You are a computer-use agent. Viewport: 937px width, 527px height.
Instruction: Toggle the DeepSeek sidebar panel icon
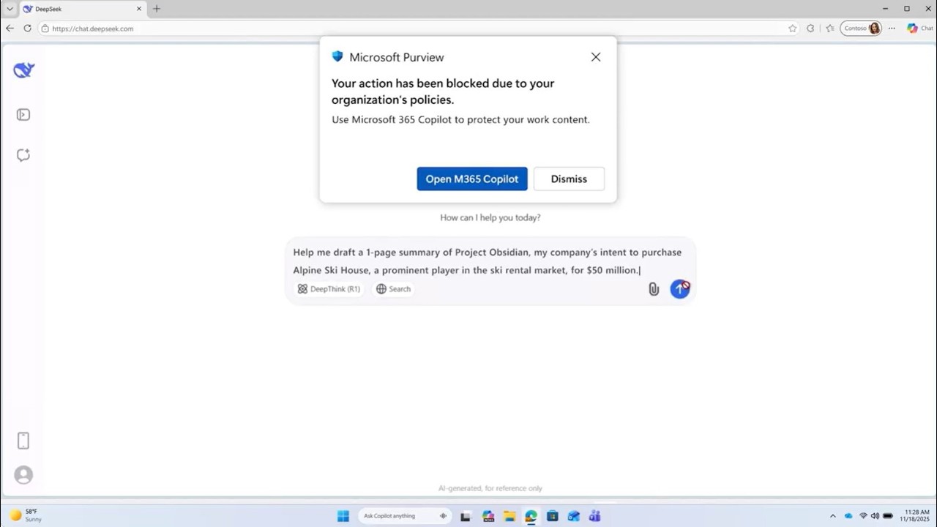tap(23, 115)
